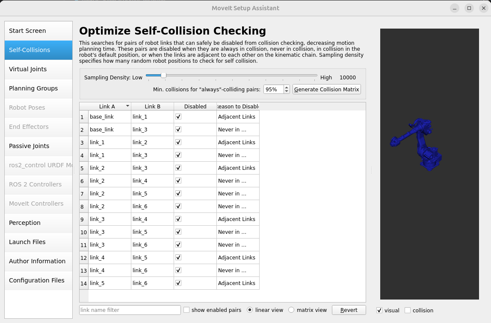Toggle disabled checkbox for link_1 and link_3

[x=178, y=155]
